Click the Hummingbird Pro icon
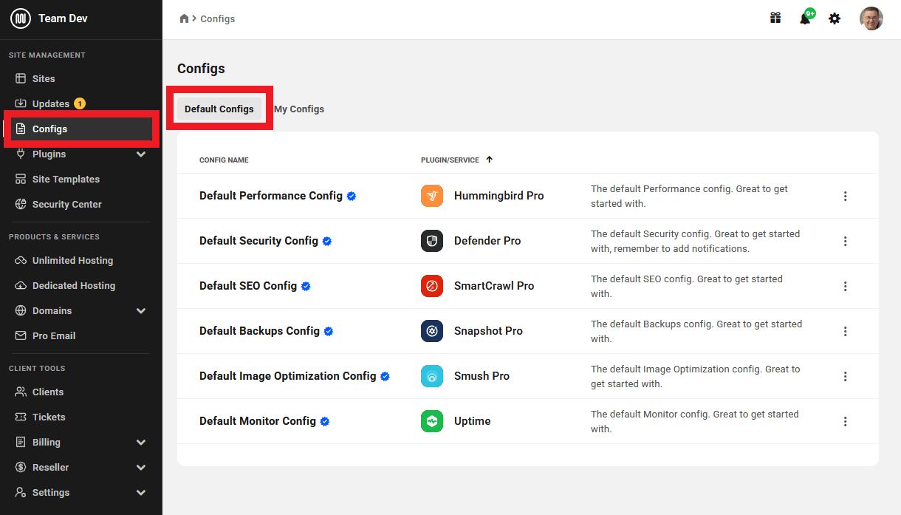The width and height of the screenshot is (901, 515). pos(432,196)
